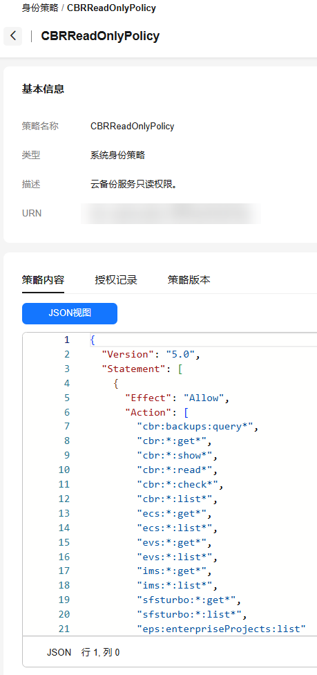Image resolution: width=317 pixels, height=675 pixels.
Task: Click the "cbr:*:list*" entry
Action: click(177, 499)
